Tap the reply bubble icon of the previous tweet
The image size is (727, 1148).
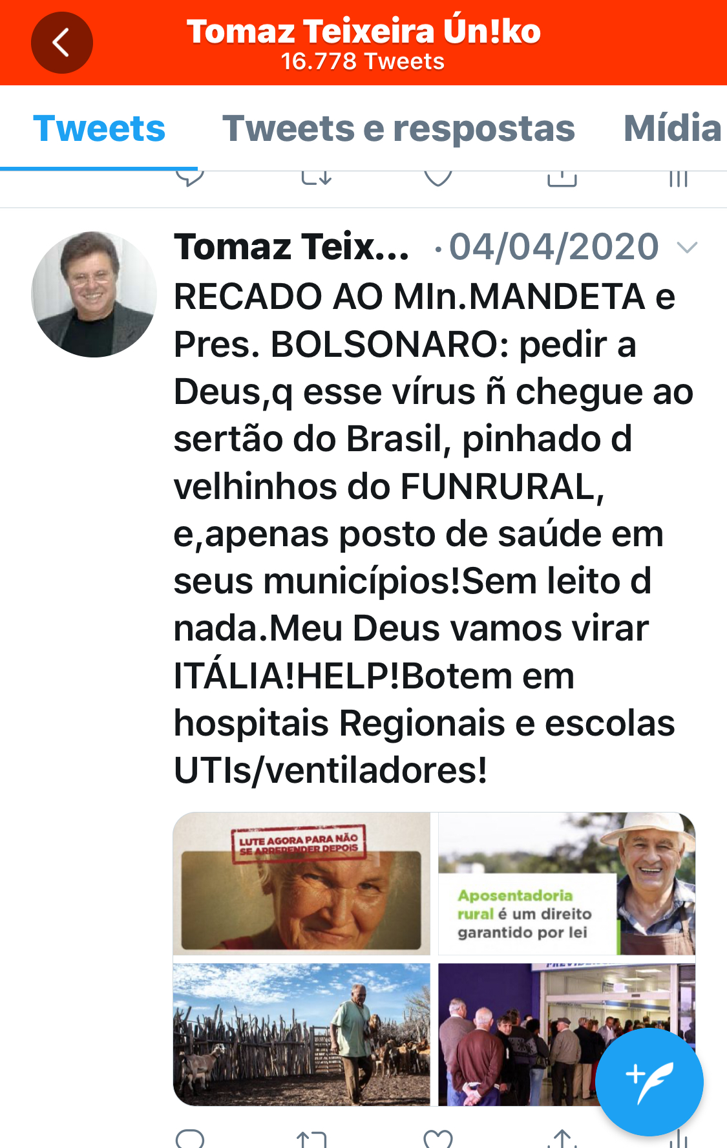point(190,178)
